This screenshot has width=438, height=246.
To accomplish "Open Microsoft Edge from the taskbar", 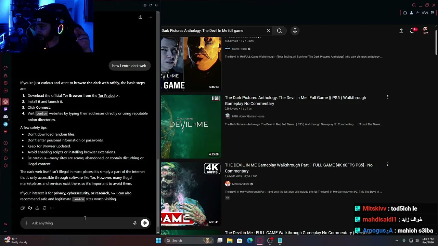I will tap(250, 241).
